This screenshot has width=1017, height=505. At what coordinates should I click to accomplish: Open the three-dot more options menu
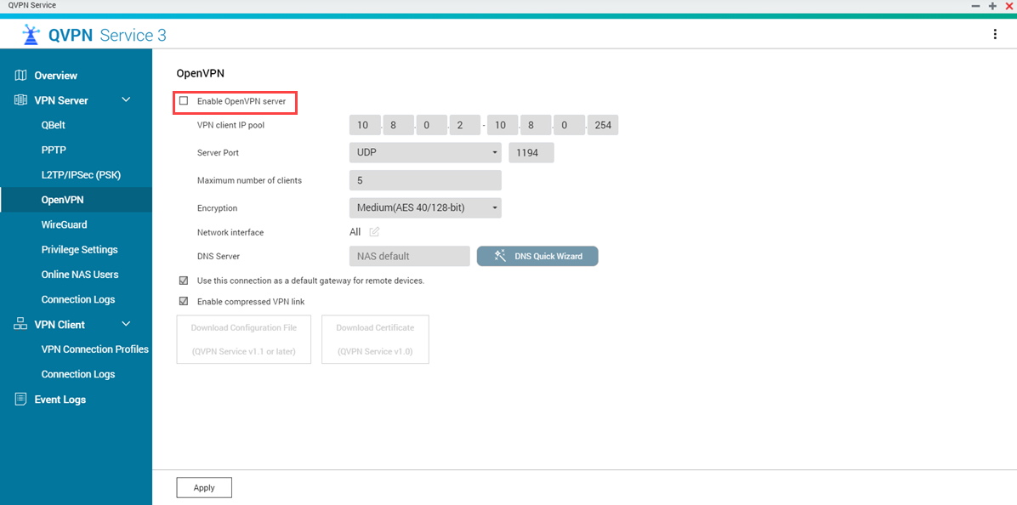[x=995, y=34]
